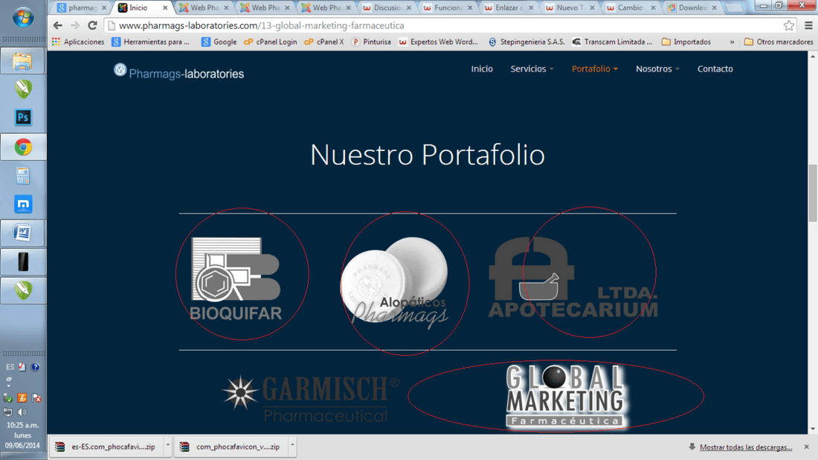Image resolution: width=818 pixels, height=460 pixels.
Task: Open the Windows Start orb
Action: tap(23, 17)
